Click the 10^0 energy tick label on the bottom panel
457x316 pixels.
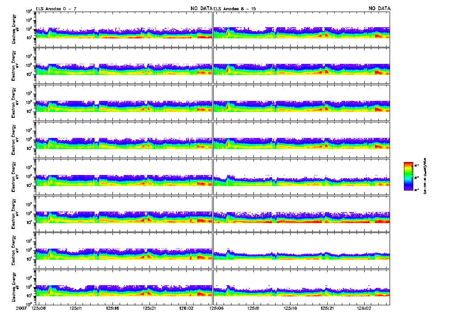(29, 304)
